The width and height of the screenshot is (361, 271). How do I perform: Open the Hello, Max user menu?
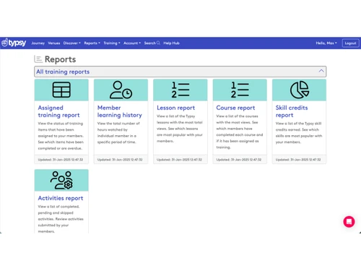326,43
